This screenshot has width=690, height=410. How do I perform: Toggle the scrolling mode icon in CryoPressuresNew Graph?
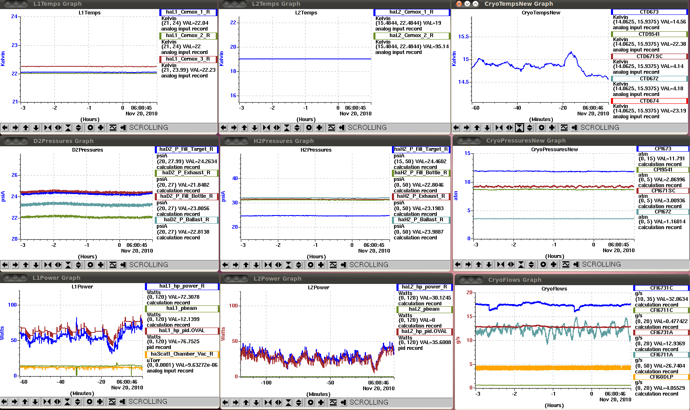click(576, 265)
